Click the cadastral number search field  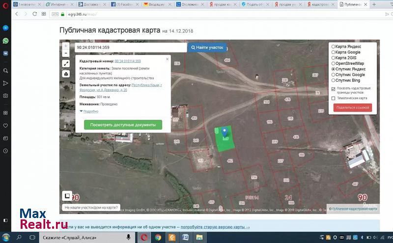pyautogui.click(x=131, y=48)
